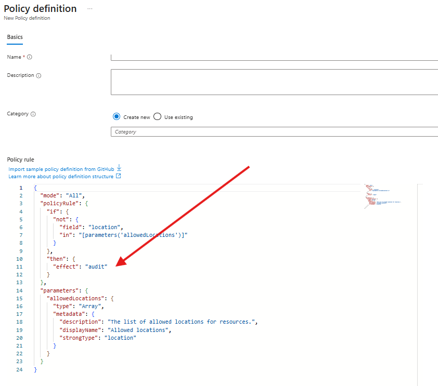Open Import sample policy definition from GitHub
The image size is (438, 386).
point(61,169)
